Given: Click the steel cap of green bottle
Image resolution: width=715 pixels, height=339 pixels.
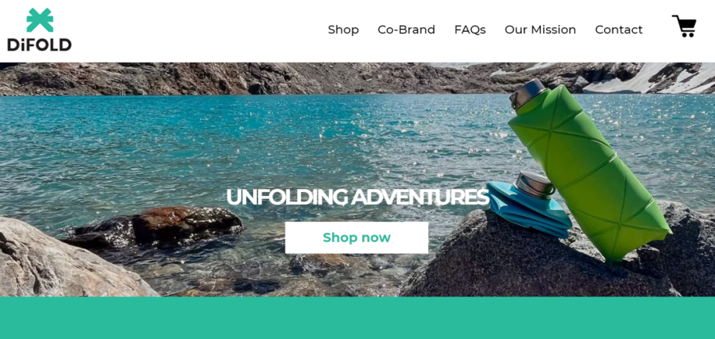Looking at the screenshot, I should [x=529, y=93].
